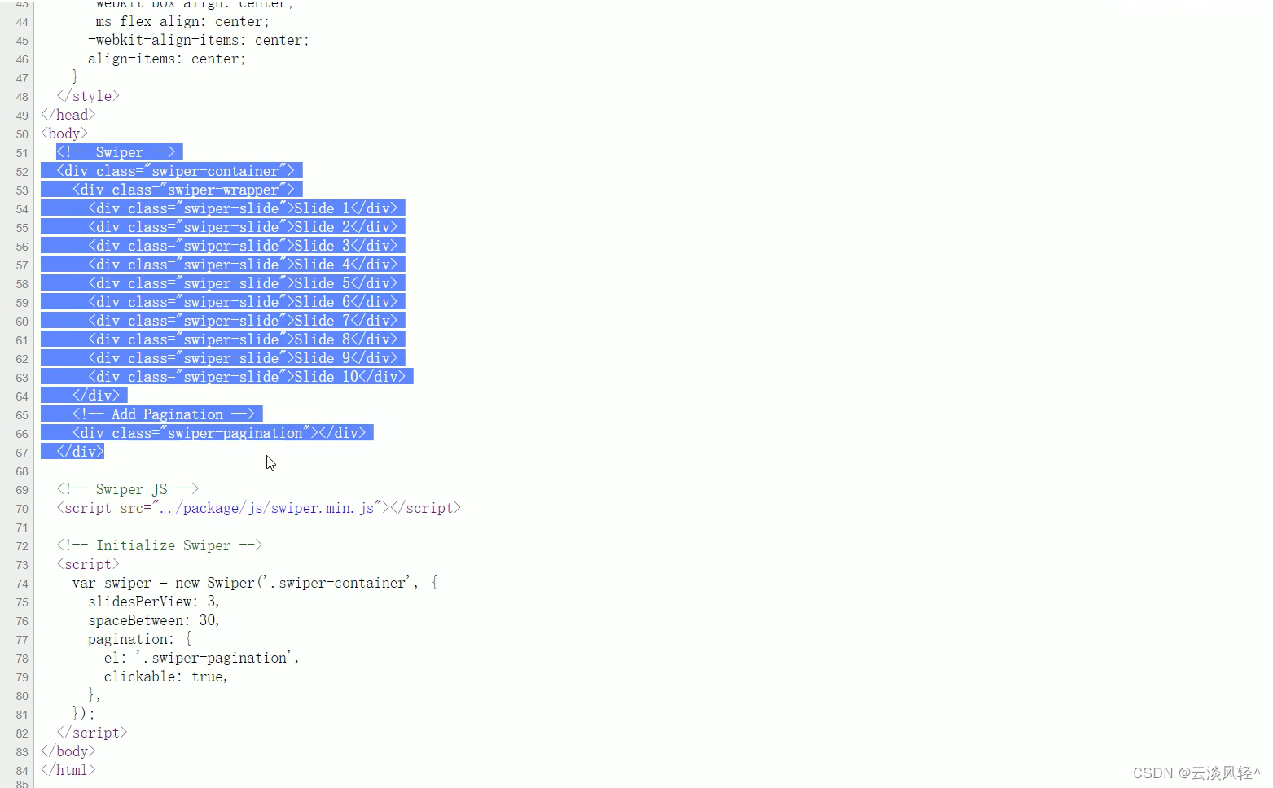Click the "Slide 7" div line

243,321
